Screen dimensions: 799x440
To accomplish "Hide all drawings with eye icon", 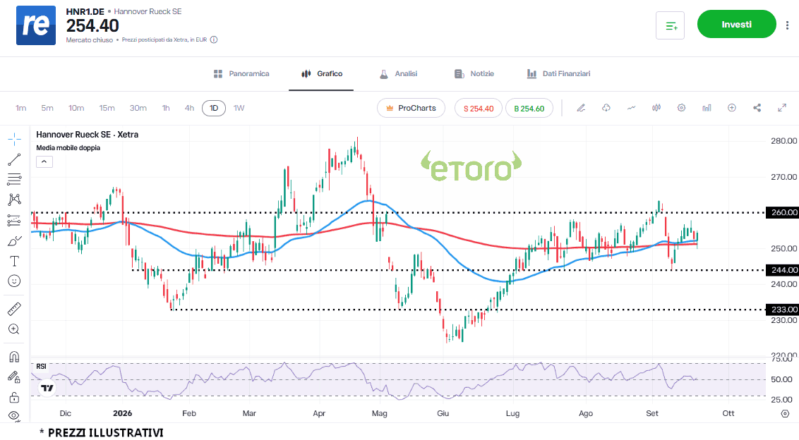I will (14, 415).
